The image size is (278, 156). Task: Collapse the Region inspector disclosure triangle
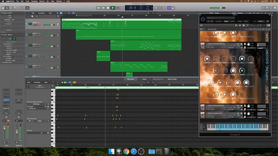[x=2, y=13]
